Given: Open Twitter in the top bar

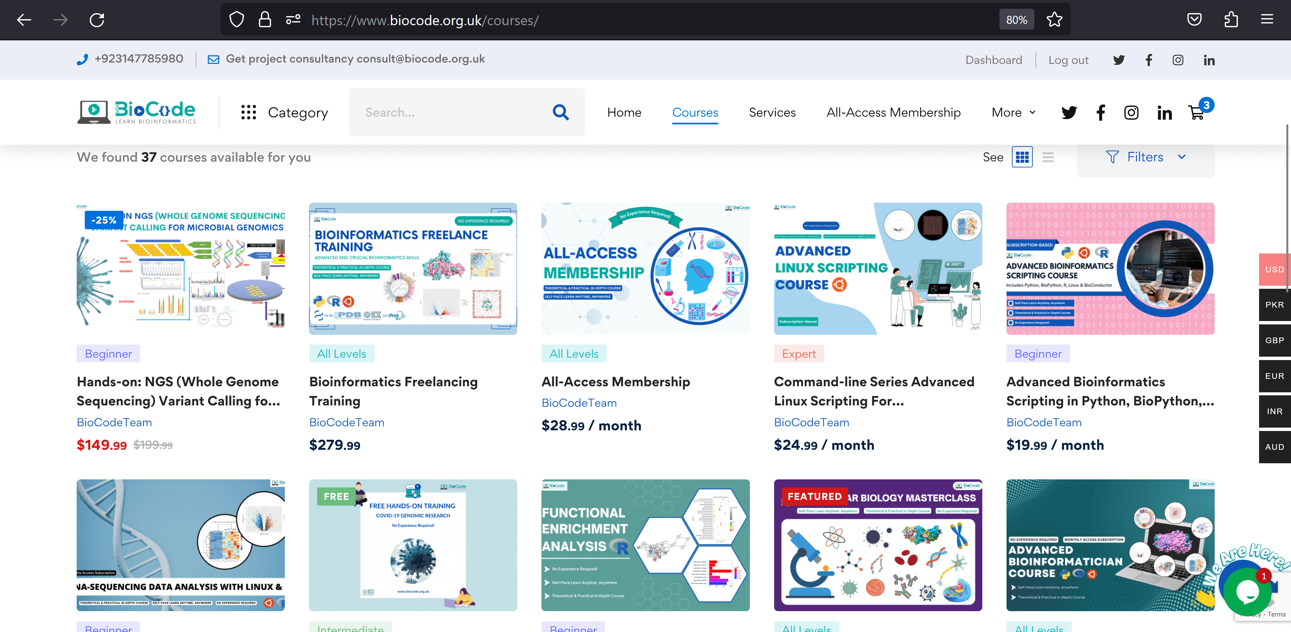Looking at the screenshot, I should 1118,60.
